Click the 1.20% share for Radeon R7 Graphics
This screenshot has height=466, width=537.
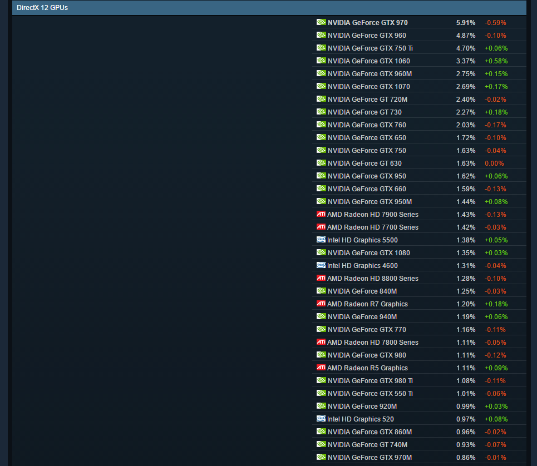(x=466, y=304)
